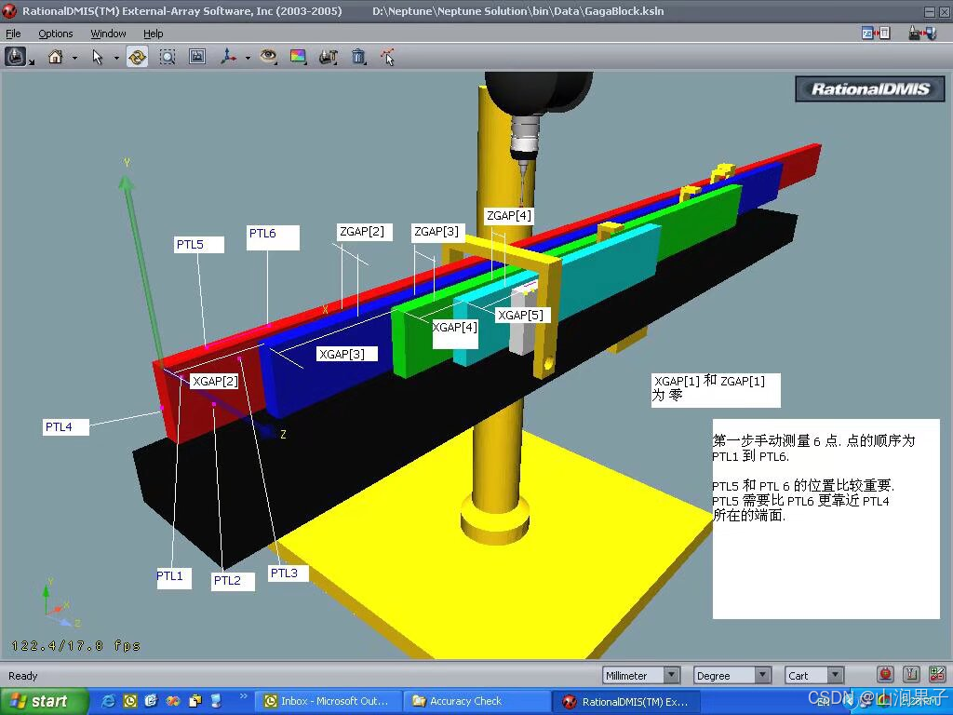This screenshot has width=953, height=715.
Task: Click the RationalDMIS taskbar button
Action: (x=626, y=701)
